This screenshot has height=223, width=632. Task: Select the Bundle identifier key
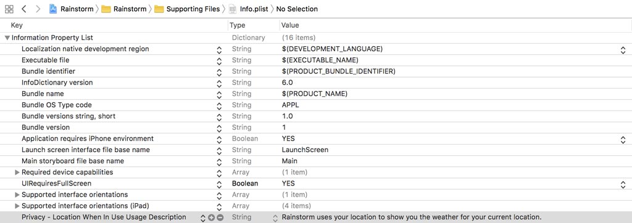(x=48, y=71)
